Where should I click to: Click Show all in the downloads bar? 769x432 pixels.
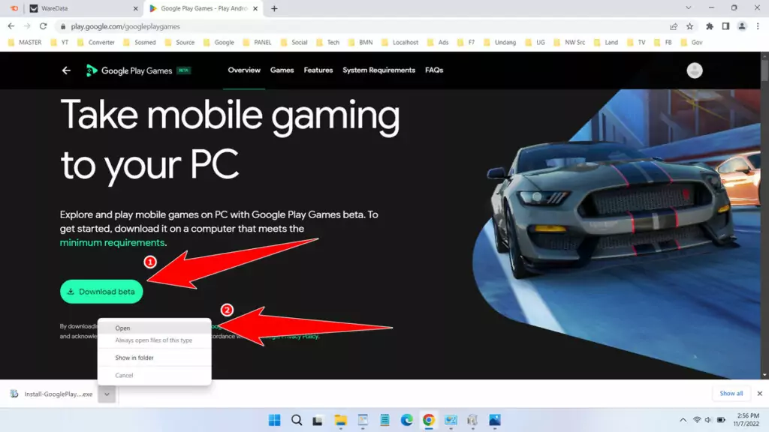coord(731,392)
